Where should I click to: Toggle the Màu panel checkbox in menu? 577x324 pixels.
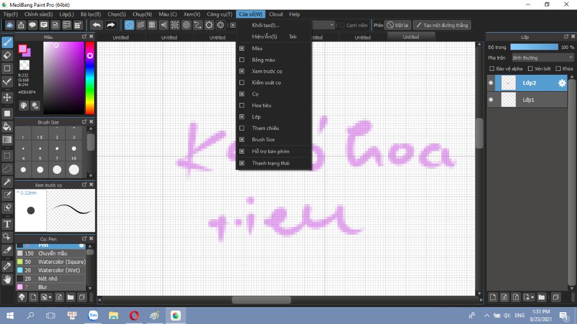pos(242,48)
